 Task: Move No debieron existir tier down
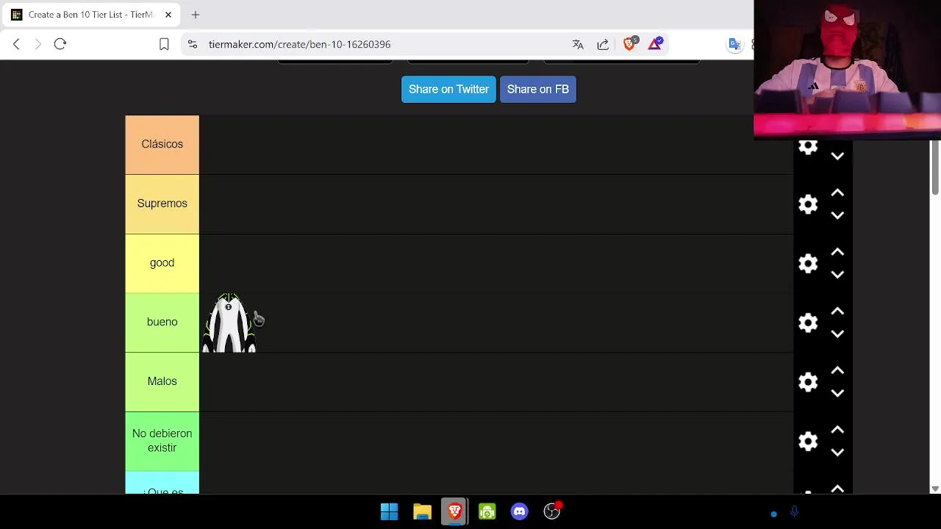[837, 453]
